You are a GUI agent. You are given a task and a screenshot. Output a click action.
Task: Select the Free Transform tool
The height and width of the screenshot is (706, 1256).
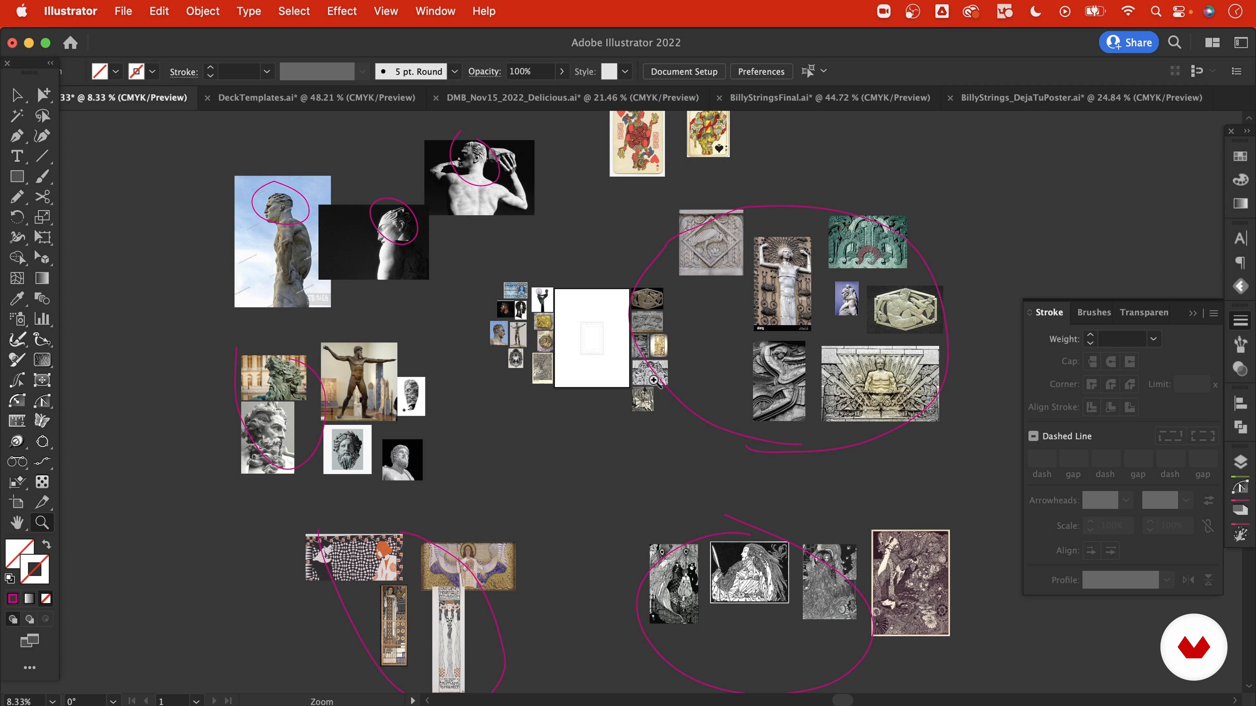[x=43, y=237]
